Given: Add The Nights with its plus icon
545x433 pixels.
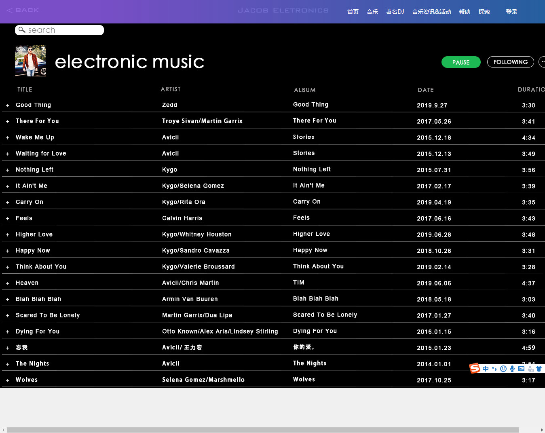Looking at the screenshot, I should pyautogui.click(x=8, y=364).
